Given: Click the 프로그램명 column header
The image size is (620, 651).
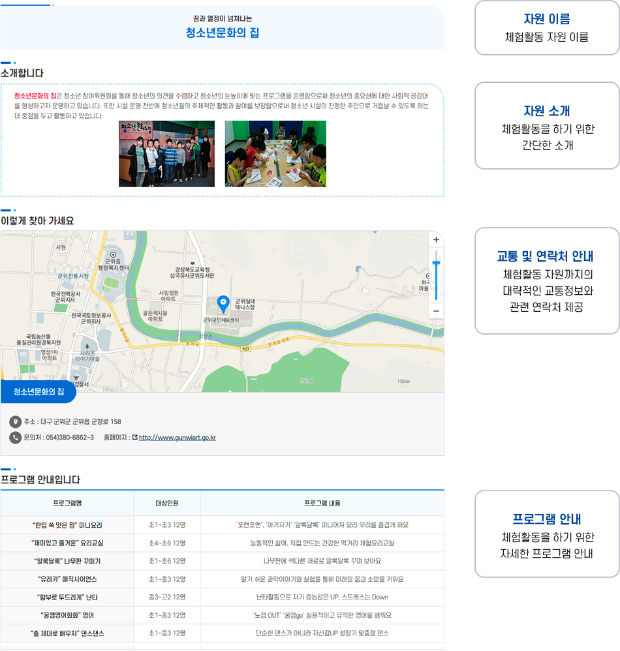Looking at the screenshot, I should 67,503.
